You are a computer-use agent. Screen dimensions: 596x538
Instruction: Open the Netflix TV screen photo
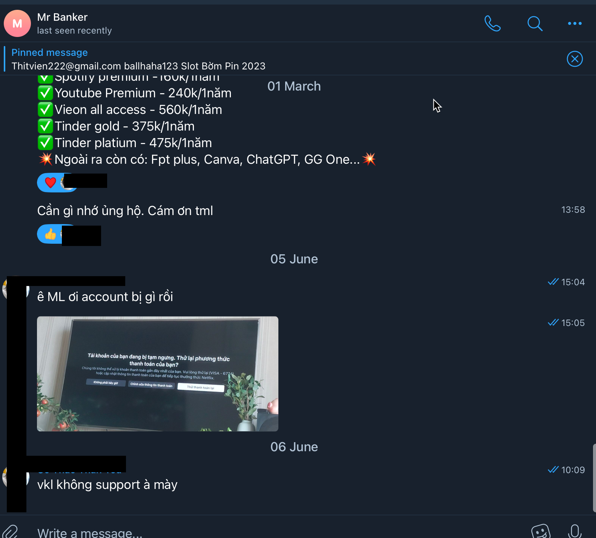(x=158, y=374)
